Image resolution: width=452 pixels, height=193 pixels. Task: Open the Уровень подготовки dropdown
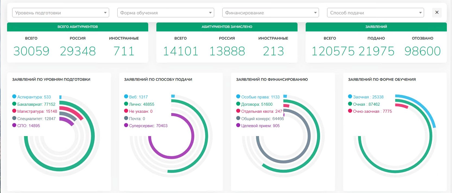point(61,13)
